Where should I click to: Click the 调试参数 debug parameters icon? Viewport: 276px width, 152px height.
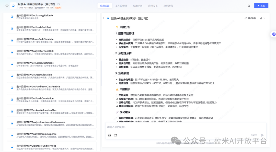(x=246, y=18)
